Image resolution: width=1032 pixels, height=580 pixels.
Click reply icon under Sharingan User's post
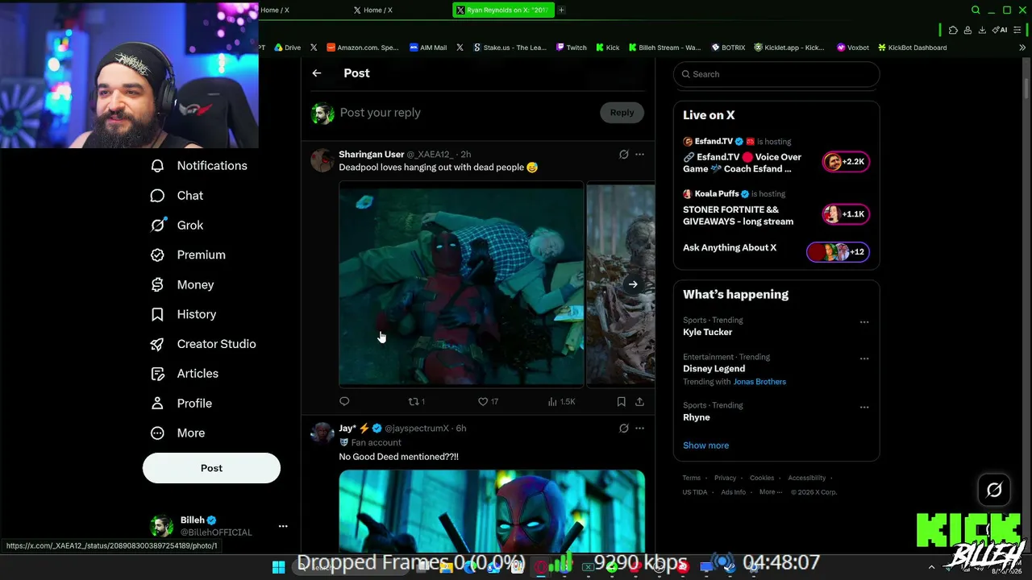pos(344,401)
